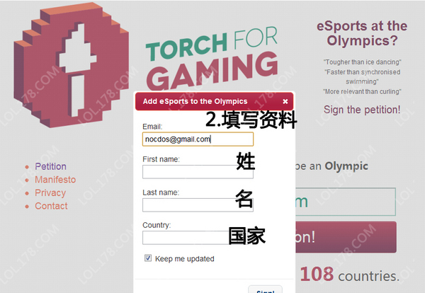Click the Keep me updated label text

(x=185, y=259)
